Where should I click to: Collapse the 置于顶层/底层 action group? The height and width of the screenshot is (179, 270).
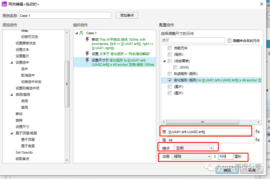click(12, 133)
